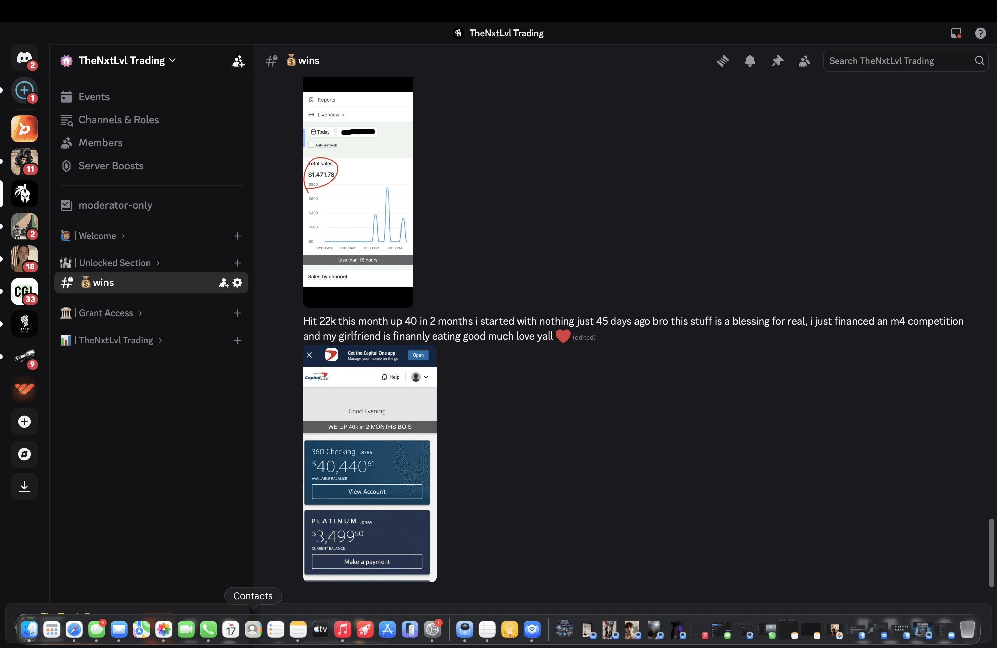
Task: Click the notification bell icon
Action: [750, 61]
